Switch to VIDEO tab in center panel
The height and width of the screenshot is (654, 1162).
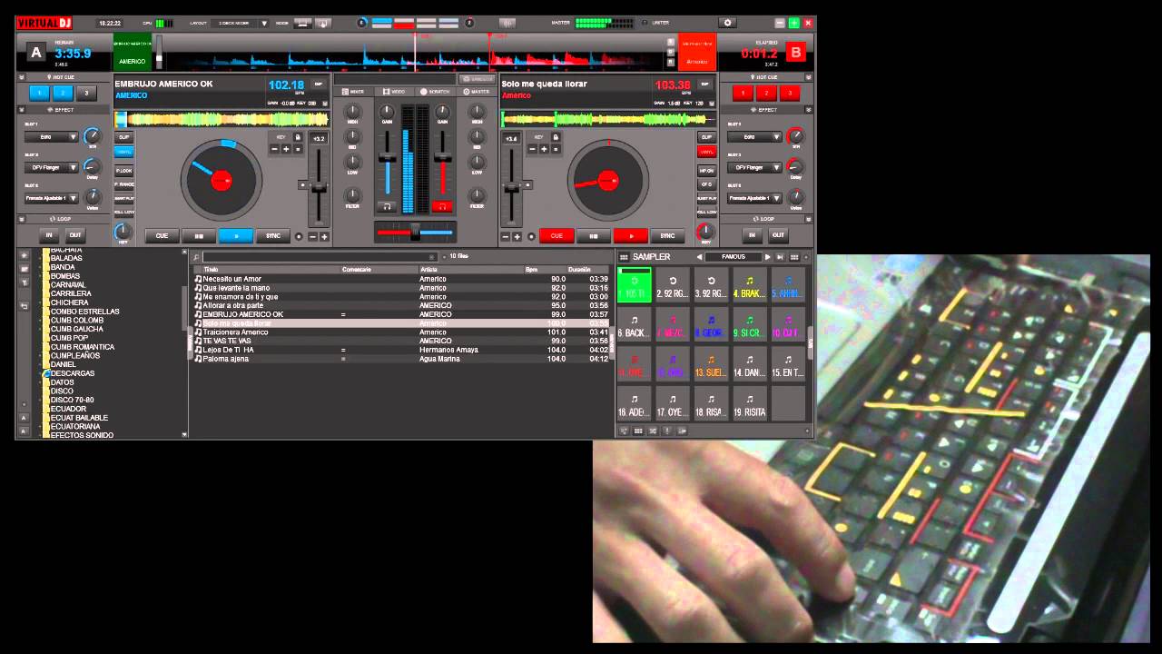(393, 92)
